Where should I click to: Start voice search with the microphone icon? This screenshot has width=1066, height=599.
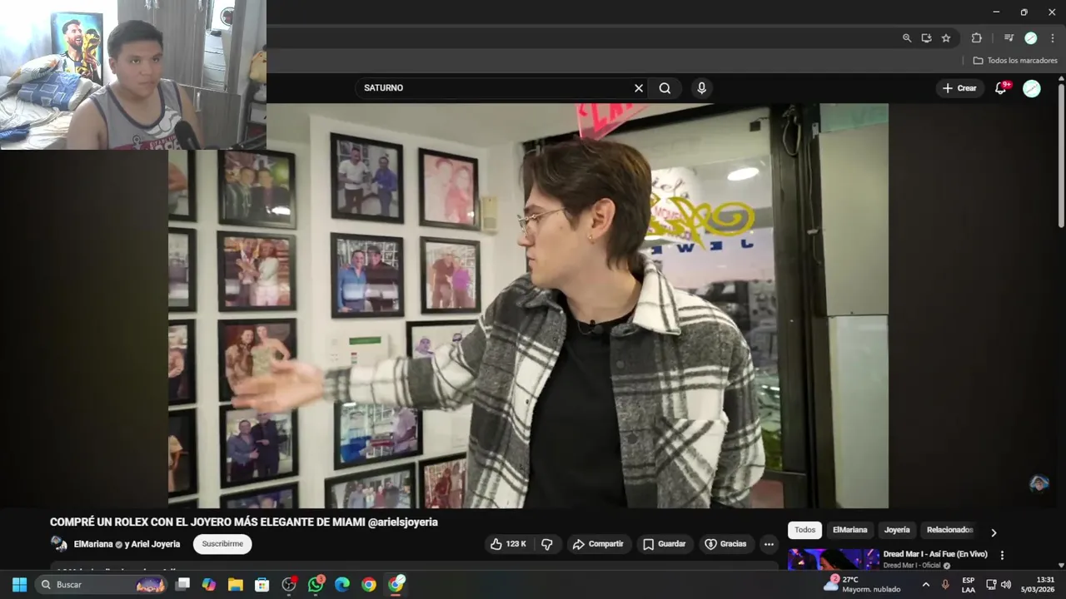point(701,88)
